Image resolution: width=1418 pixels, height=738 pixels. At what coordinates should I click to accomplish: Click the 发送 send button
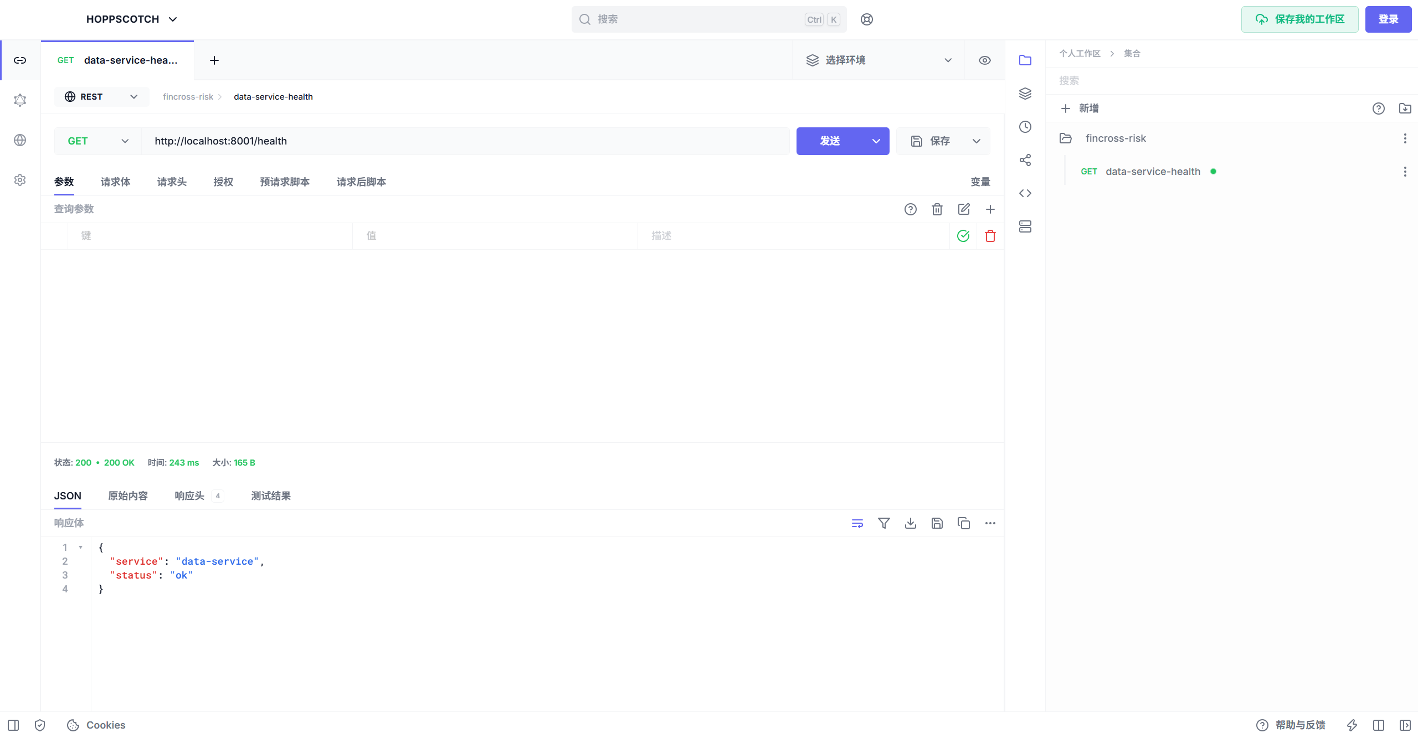pyautogui.click(x=830, y=141)
